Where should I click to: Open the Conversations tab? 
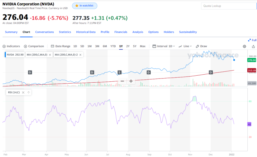coord(44,32)
